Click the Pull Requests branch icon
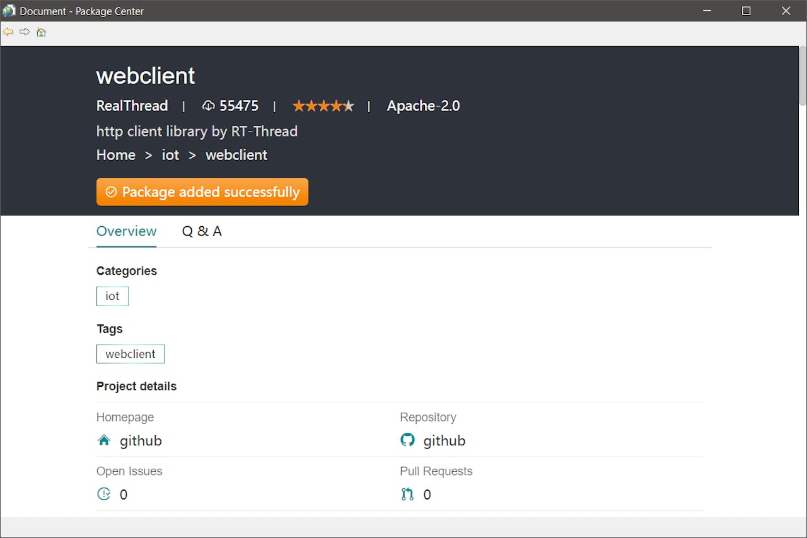The height and width of the screenshot is (538, 807). click(x=408, y=495)
